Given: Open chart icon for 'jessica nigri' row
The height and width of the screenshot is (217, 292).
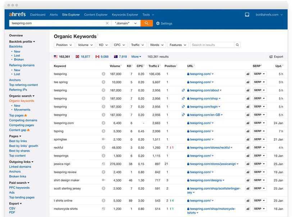Looking at the screenshot, I should coord(248,164).
